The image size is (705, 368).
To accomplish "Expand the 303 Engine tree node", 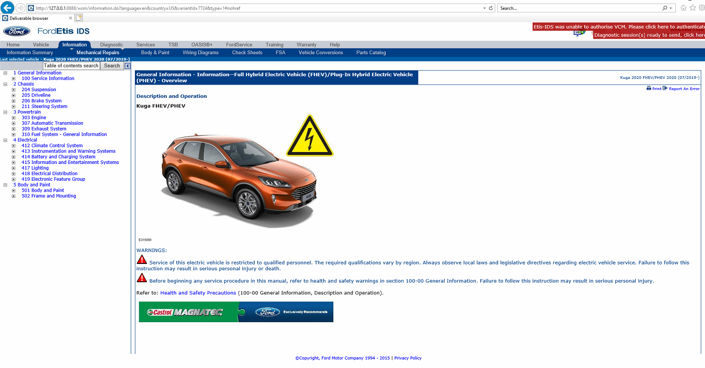I will [14, 118].
